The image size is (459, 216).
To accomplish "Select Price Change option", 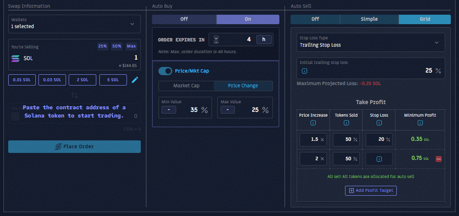I will 243,86.
